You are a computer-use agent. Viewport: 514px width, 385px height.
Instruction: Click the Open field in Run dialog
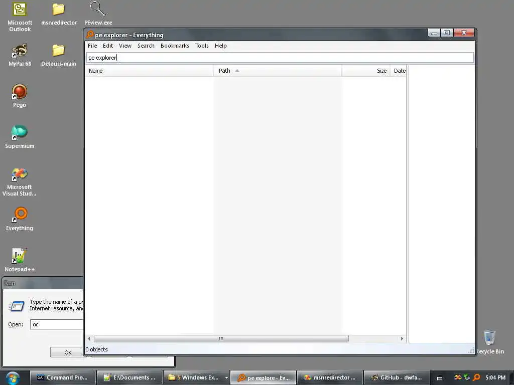point(57,324)
